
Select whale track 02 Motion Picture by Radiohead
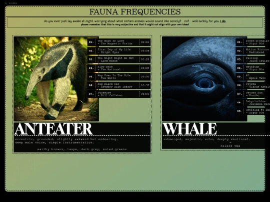tap(253, 51)
